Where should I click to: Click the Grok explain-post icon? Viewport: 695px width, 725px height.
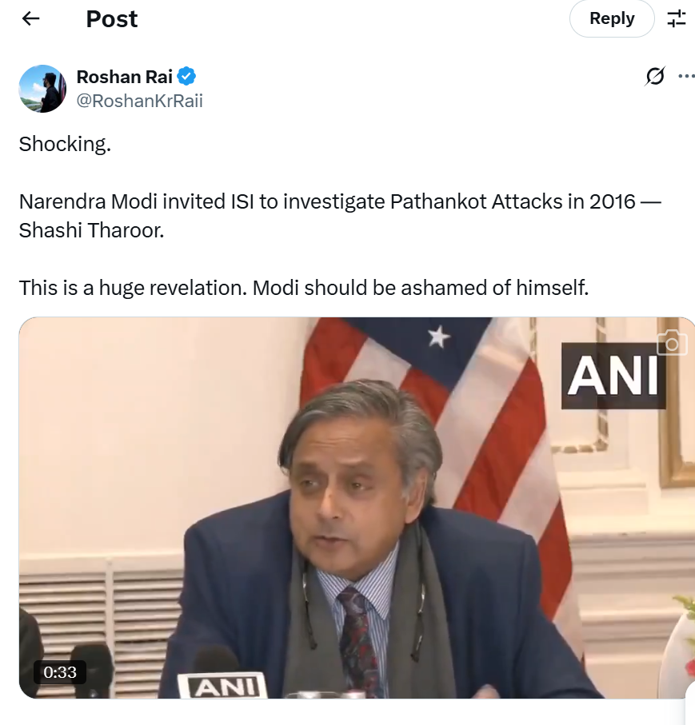654,77
